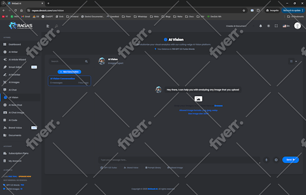This screenshot has height=195, width=306.
Task: Open the Brand Voice sidebar item
Action: (x=15, y=128)
